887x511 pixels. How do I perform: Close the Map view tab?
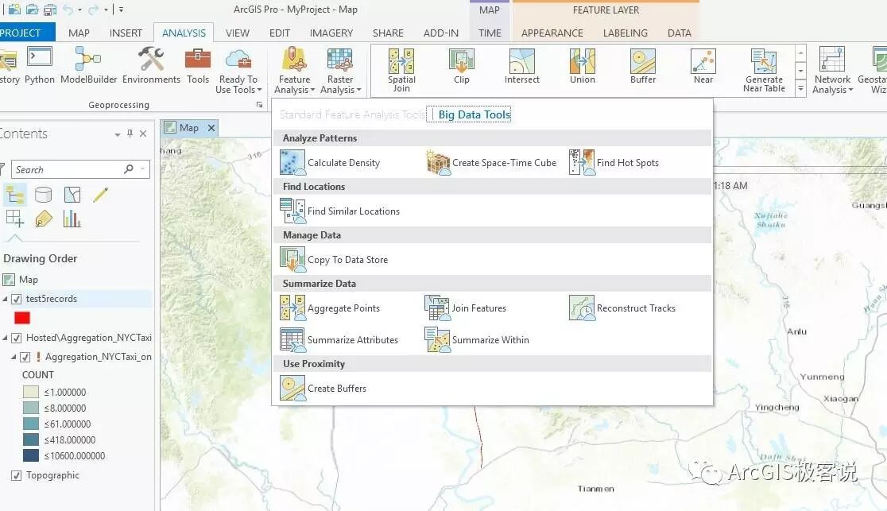click(211, 128)
